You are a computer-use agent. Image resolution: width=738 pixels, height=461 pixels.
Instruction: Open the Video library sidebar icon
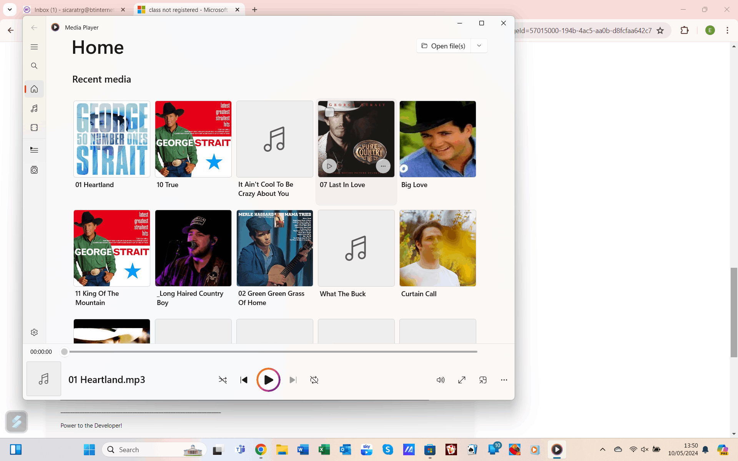click(34, 128)
